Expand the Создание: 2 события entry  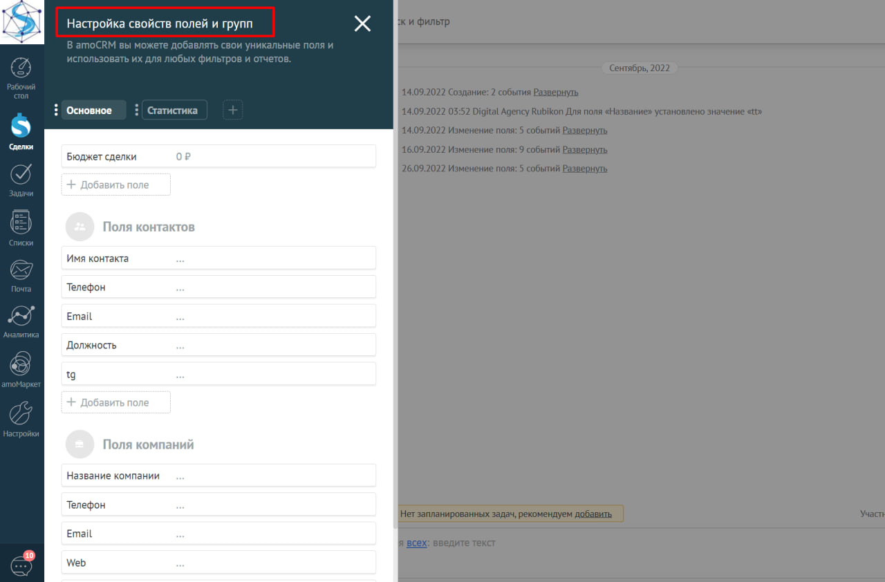click(x=556, y=92)
